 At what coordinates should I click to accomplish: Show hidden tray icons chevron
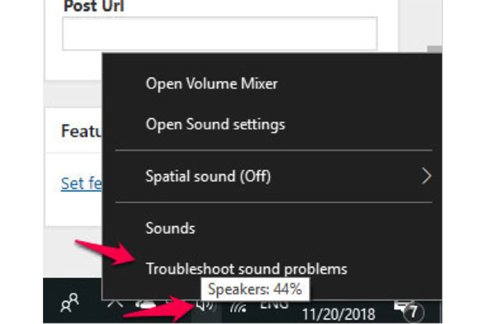tap(113, 304)
